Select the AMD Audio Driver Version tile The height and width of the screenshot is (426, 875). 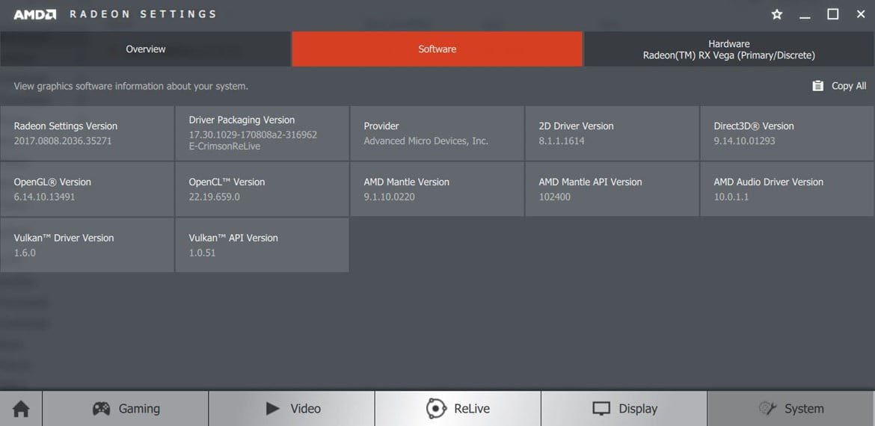tap(787, 189)
